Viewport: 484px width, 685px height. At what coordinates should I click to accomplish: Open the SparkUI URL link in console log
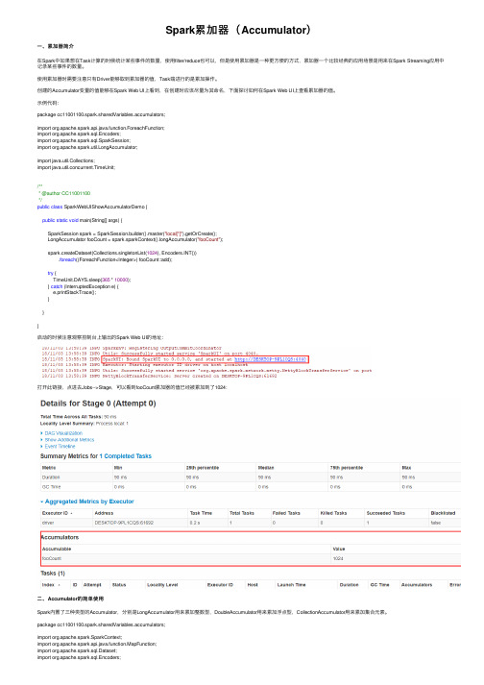pyautogui.click(x=270, y=359)
